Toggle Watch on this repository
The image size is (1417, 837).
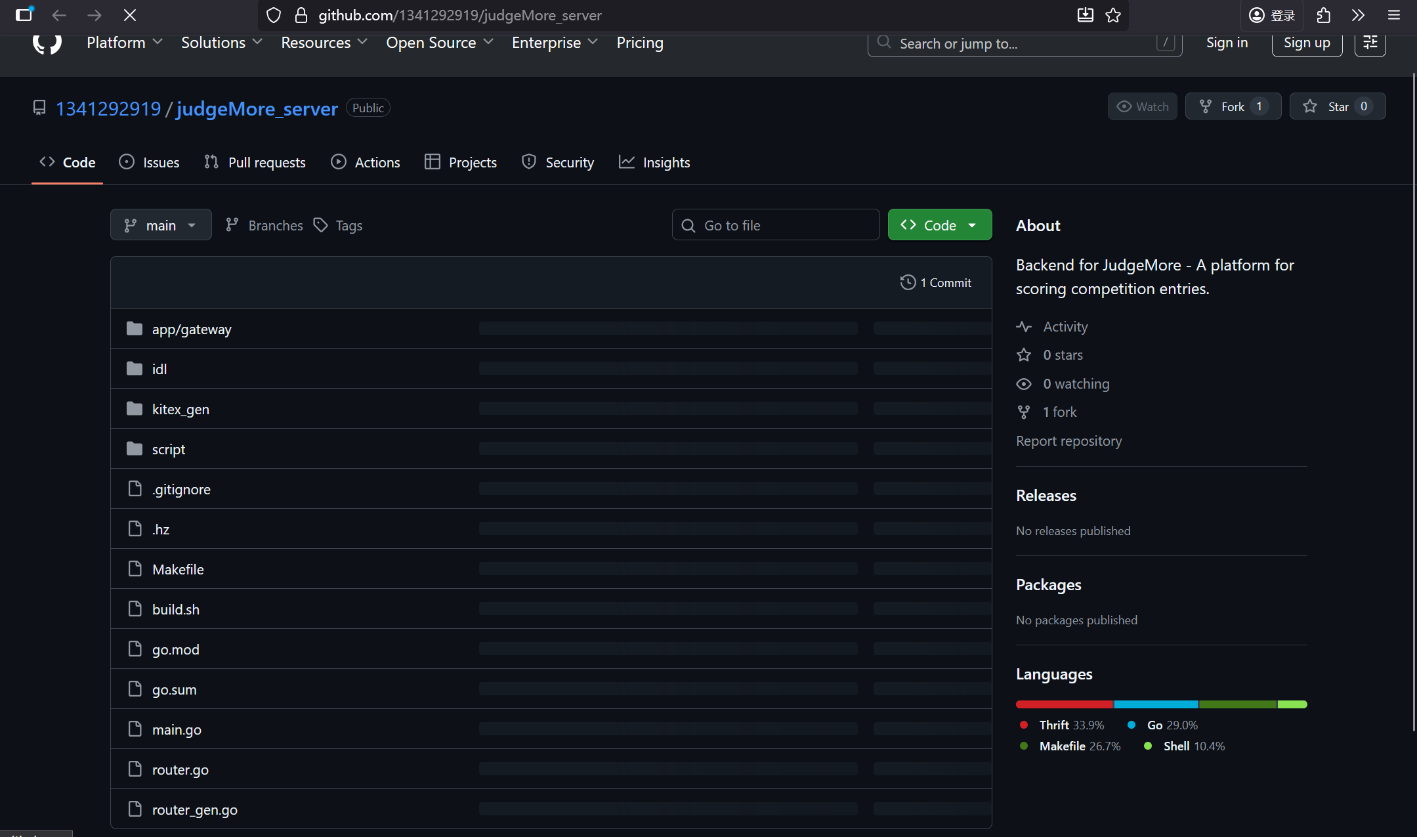[1142, 106]
